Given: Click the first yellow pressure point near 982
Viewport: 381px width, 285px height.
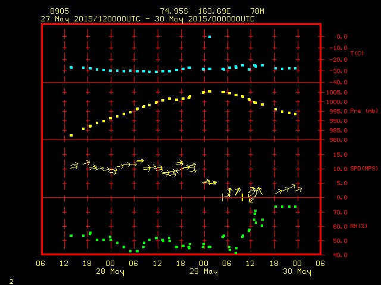Looking at the screenshot, I should 71,135.
